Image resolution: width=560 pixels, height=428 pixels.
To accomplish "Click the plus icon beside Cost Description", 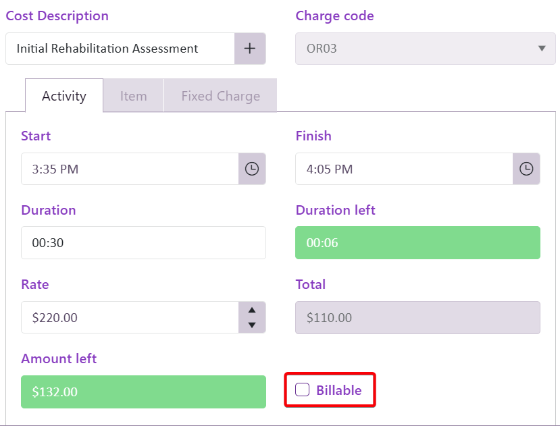I will pos(250,49).
